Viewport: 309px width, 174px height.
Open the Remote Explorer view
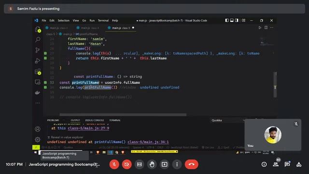(x=38, y=82)
